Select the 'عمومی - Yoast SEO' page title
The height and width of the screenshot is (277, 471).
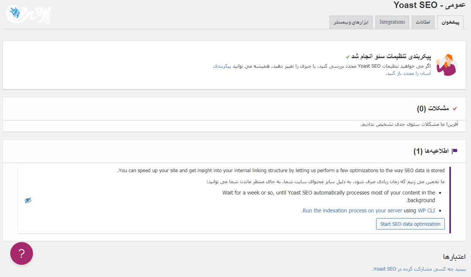coord(429,5)
